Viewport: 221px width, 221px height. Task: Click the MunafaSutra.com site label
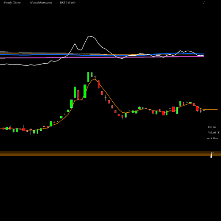click(x=41, y=3)
